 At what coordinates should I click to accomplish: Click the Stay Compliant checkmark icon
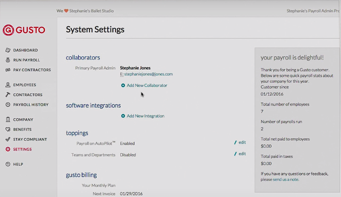[8, 140]
